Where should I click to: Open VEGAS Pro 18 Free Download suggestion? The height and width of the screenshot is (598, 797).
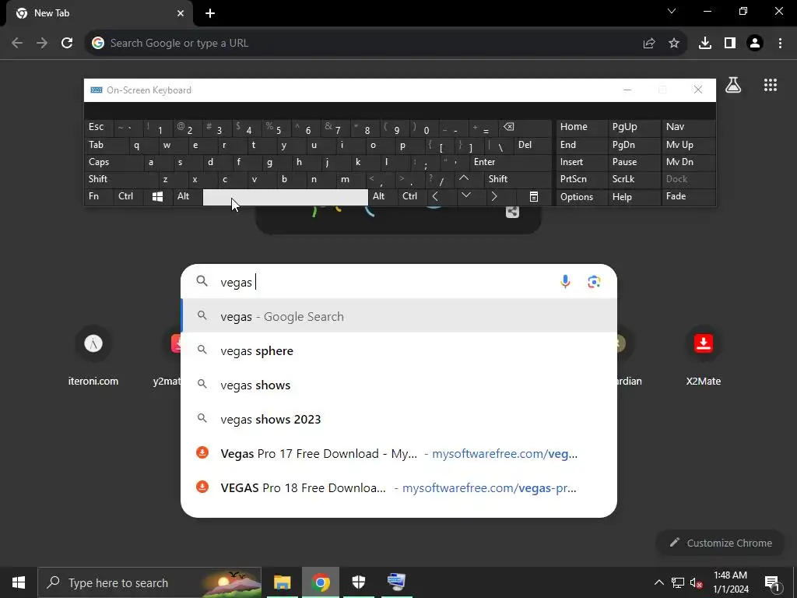[x=399, y=487]
